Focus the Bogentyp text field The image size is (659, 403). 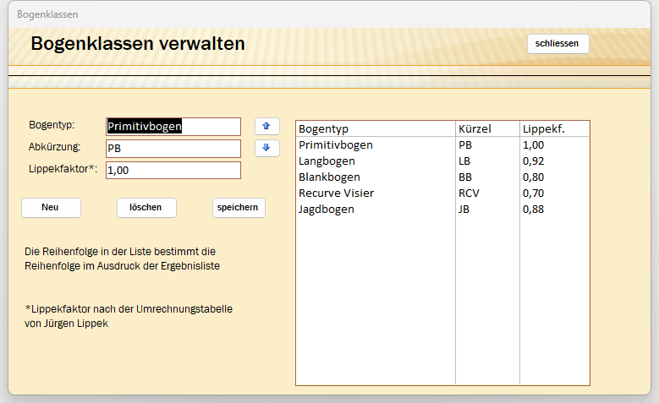173,126
